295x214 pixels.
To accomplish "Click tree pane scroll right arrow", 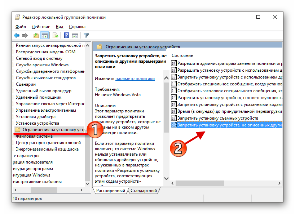I will point(81,190).
